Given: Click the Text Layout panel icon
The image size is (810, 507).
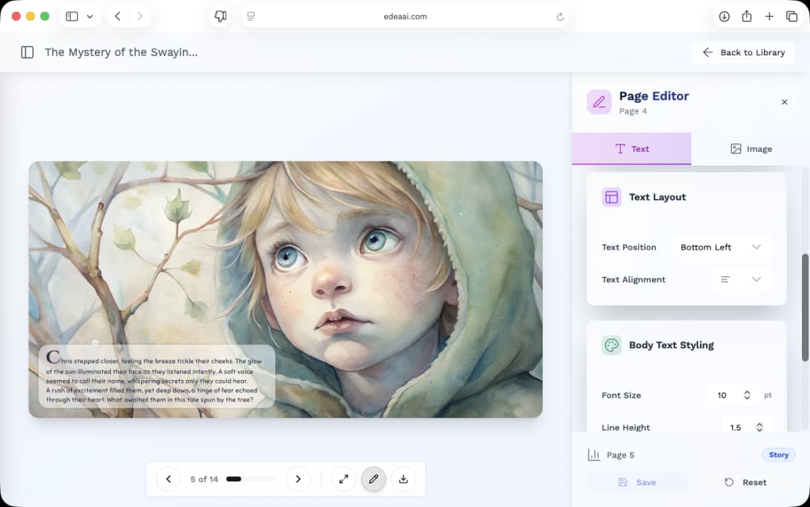Looking at the screenshot, I should (x=611, y=196).
